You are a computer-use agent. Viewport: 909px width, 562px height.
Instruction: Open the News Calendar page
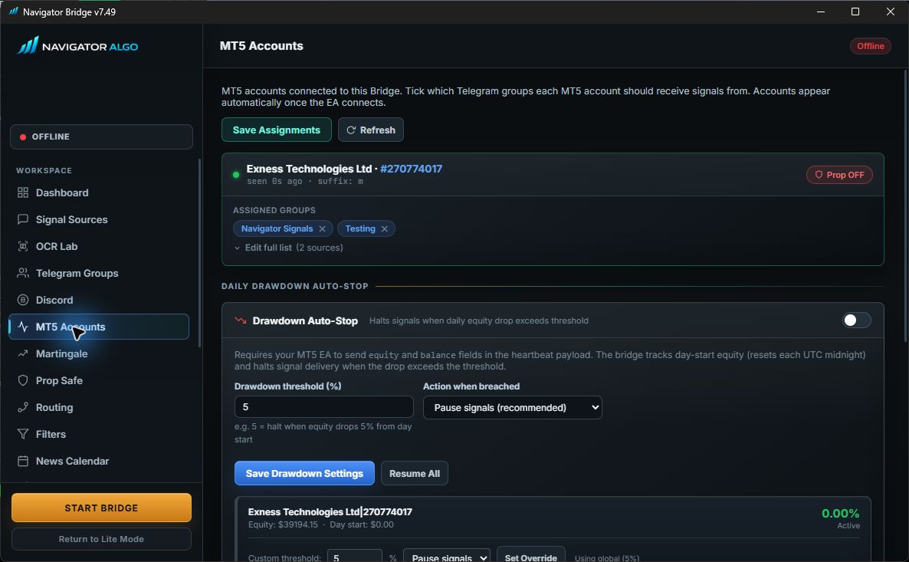tap(72, 461)
